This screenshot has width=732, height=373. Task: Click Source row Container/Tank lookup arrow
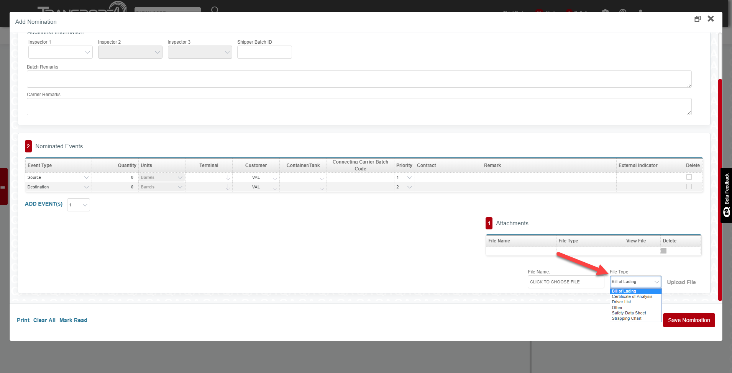(x=322, y=178)
